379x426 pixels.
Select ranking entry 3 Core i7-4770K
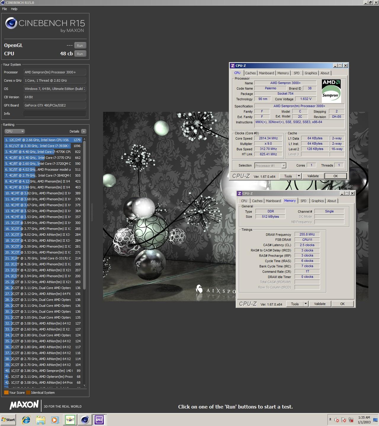tap(43, 152)
